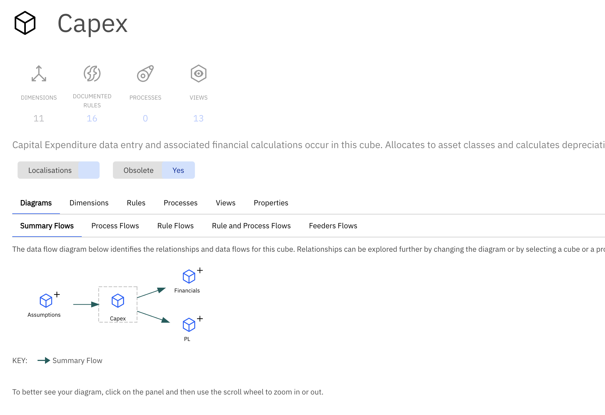Screen dimensions: 605x415
Task: Switch to the Feeders Flows sub-tab
Action: pyautogui.click(x=333, y=226)
